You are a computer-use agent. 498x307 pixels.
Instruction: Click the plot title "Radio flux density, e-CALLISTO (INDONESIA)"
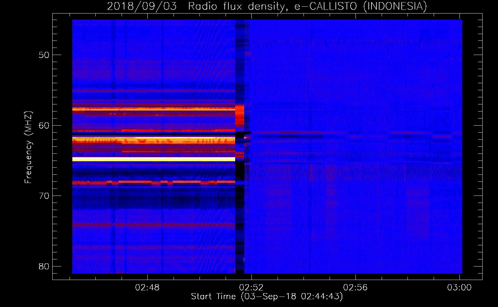click(307, 6)
